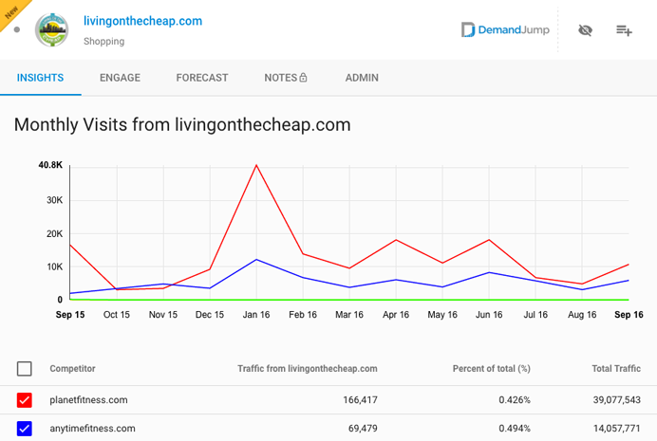Screen dimensions: 657x441
Task: Click the 14,057,771 total traffic value
Action: point(617,429)
